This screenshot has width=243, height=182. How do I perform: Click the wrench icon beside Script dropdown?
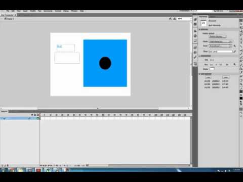(235, 46)
